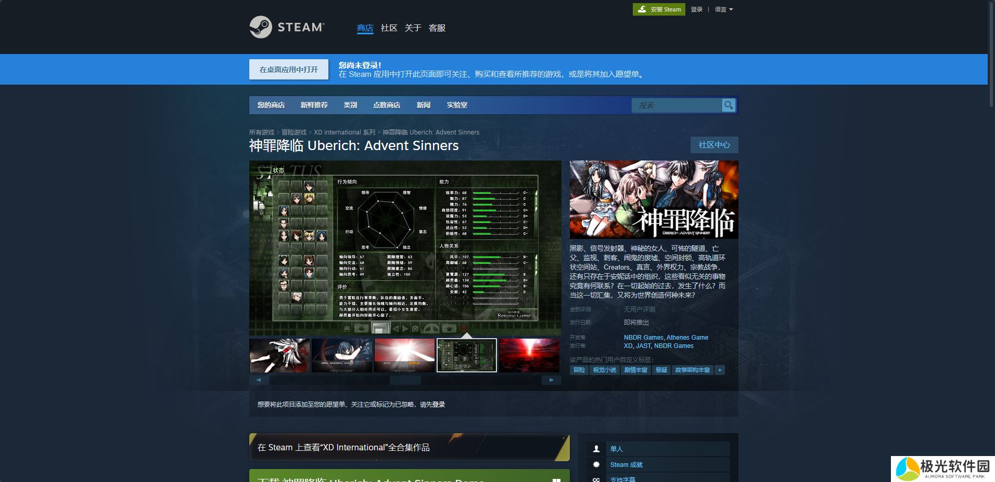The width and height of the screenshot is (995, 482).
Task: Open the 点数商店 store tab
Action: click(x=387, y=105)
